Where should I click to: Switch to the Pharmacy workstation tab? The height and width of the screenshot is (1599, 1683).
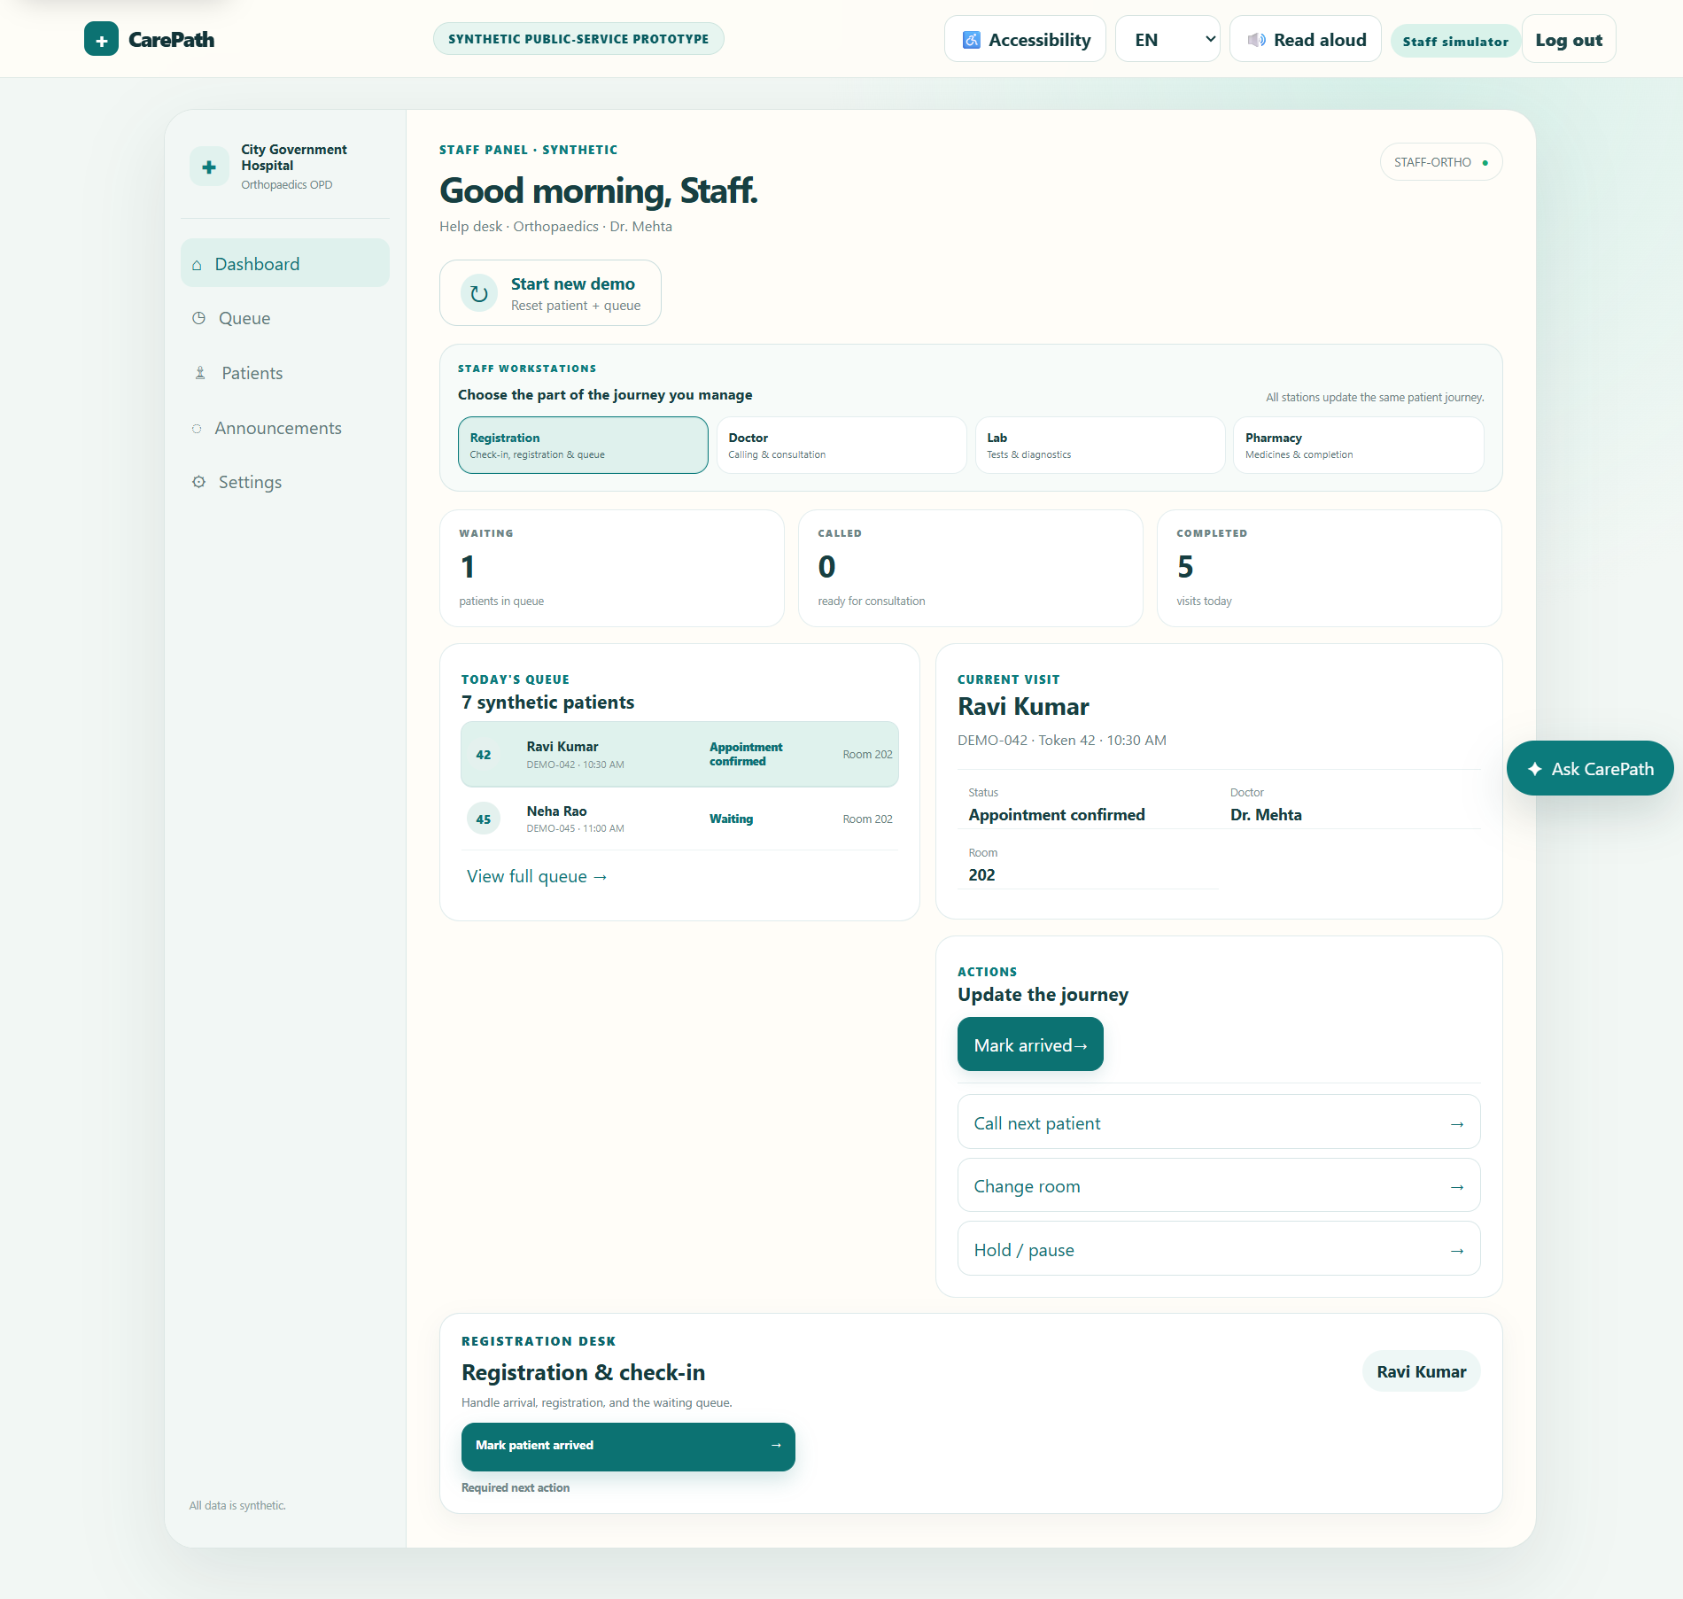pyautogui.click(x=1359, y=446)
